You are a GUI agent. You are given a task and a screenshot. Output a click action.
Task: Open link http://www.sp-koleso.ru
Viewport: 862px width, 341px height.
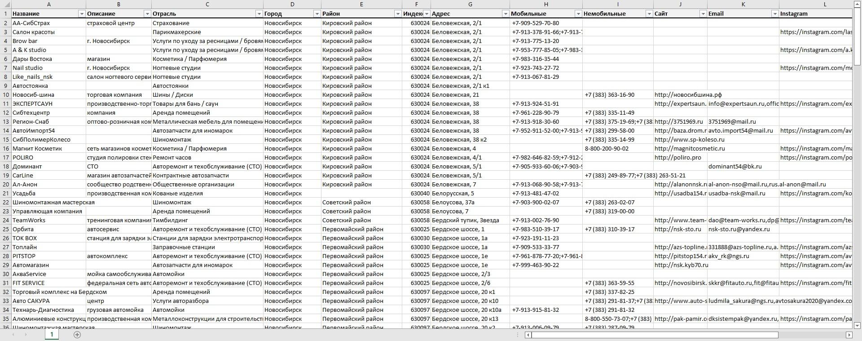(x=689, y=139)
